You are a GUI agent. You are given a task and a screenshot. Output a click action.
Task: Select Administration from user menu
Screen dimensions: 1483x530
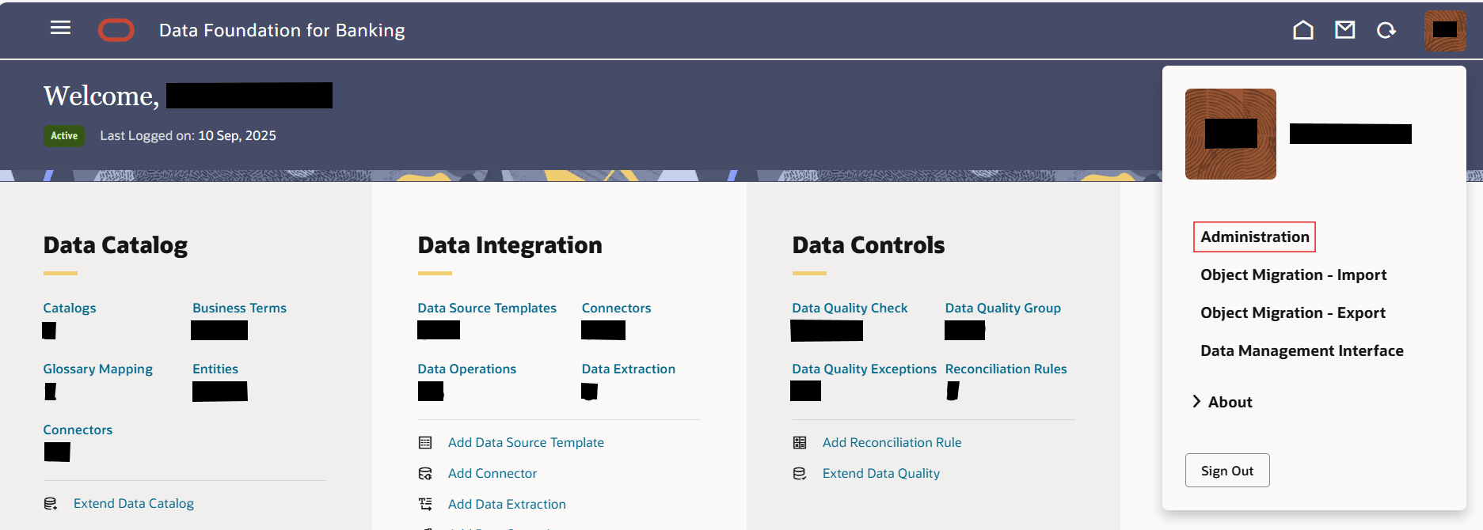pyautogui.click(x=1254, y=237)
